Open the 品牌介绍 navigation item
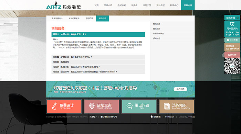This screenshot has height=134, width=241. [x=108, y=5]
